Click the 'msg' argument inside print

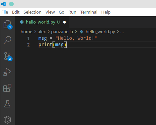coord(59,45)
